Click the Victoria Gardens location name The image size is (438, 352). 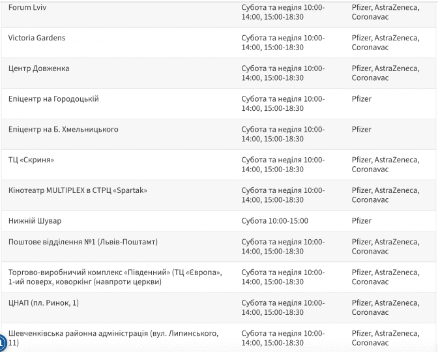pyautogui.click(x=36, y=38)
